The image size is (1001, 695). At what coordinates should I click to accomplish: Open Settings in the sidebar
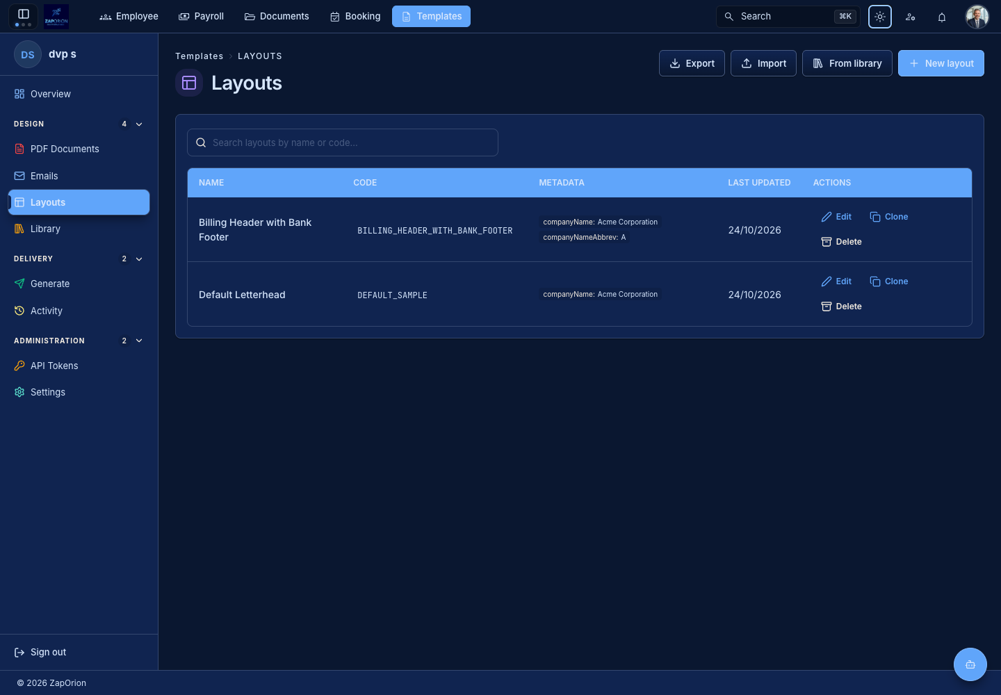point(79,392)
